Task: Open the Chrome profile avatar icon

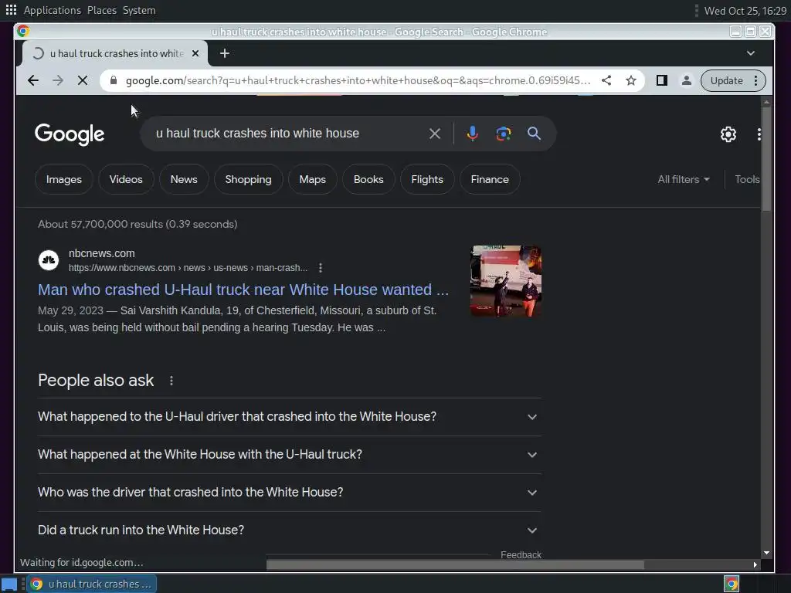Action: [686, 80]
